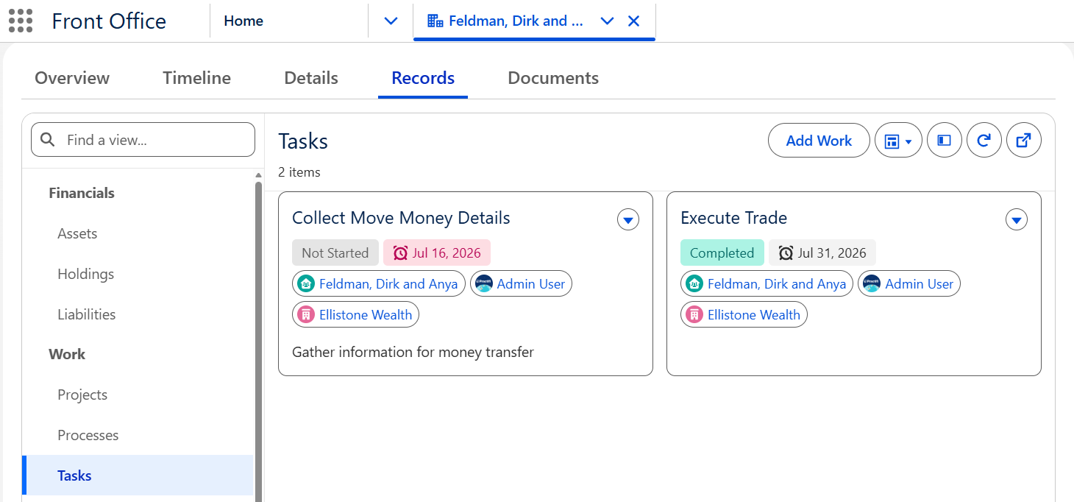Image resolution: width=1074 pixels, height=502 pixels.
Task: Click the refresh icon button
Action: 984,141
